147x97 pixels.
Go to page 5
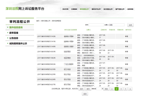point(126,89)
